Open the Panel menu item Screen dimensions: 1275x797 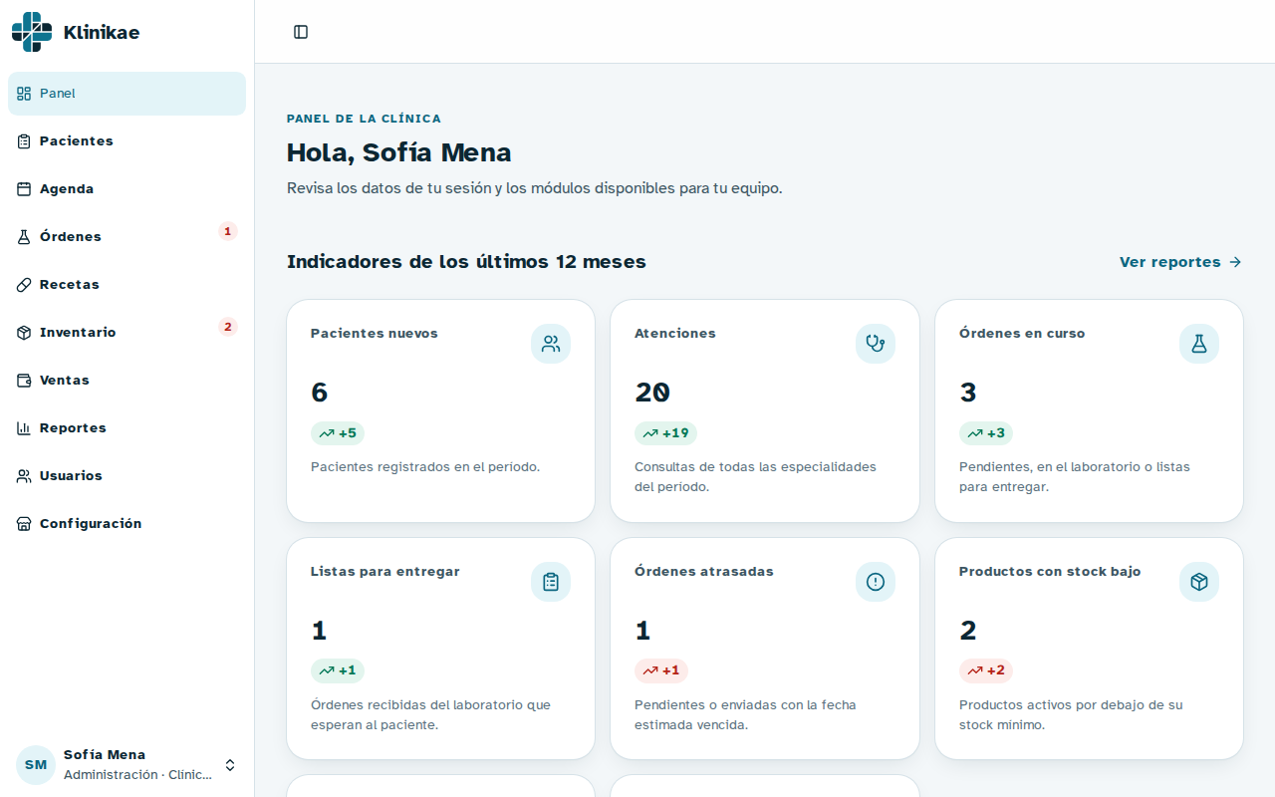(127, 94)
